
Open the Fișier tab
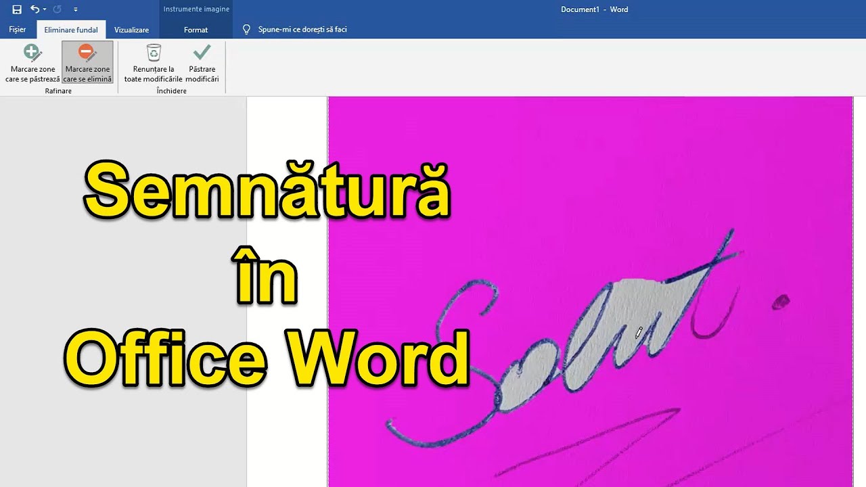point(18,30)
